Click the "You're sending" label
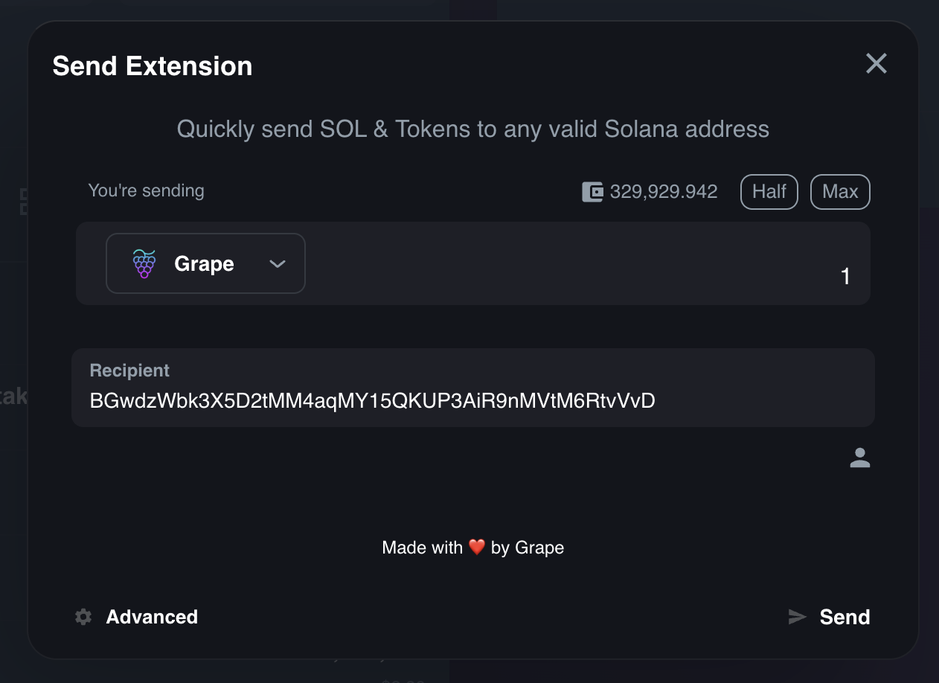The width and height of the screenshot is (939, 683). 146,190
